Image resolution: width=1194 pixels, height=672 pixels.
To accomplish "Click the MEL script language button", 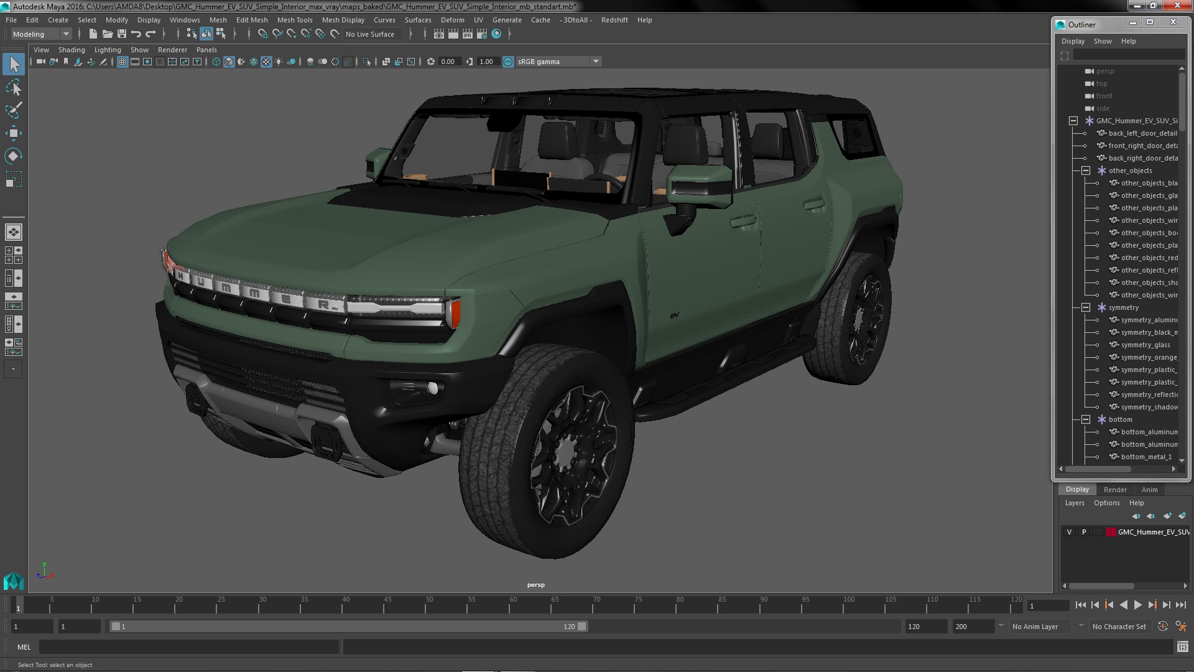I will [24, 647].
